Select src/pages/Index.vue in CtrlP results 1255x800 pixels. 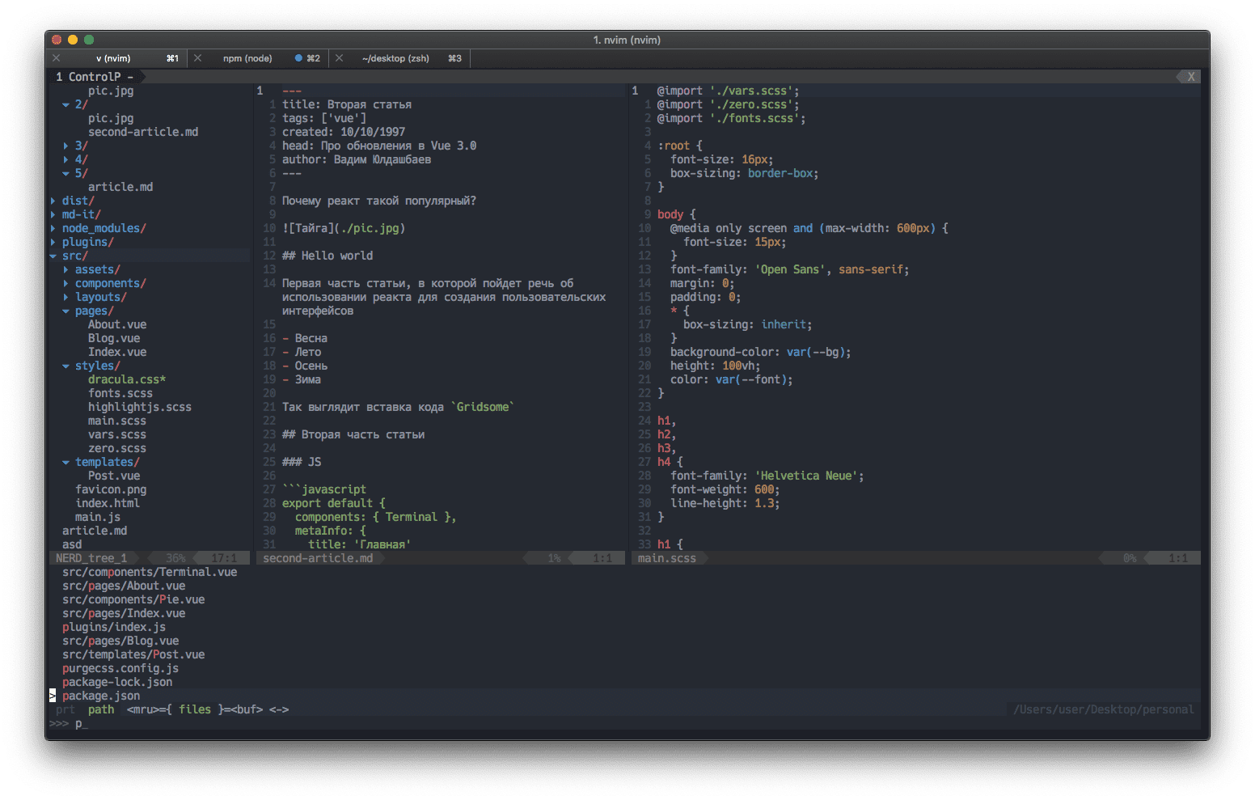coord(124,613)
